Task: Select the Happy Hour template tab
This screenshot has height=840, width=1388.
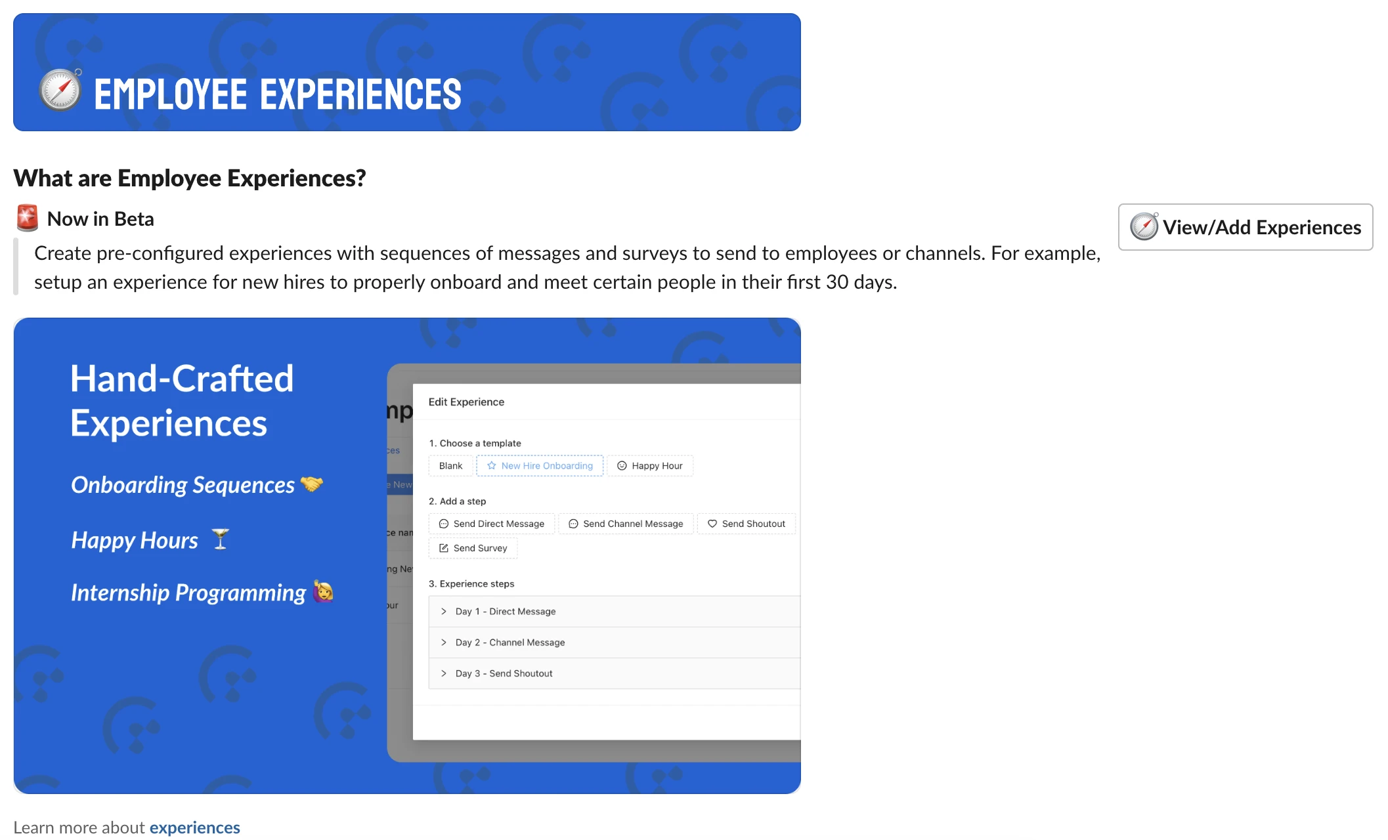Action: [649, 465]
